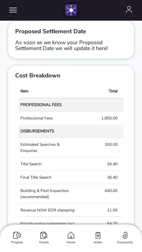This screenshot has height=252, width=142.
Task: Tap the purple app logo
Action: 71,10
